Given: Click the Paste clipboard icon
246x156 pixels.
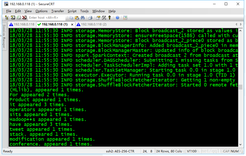Looking at the screenshot, I should coord(77,18).
